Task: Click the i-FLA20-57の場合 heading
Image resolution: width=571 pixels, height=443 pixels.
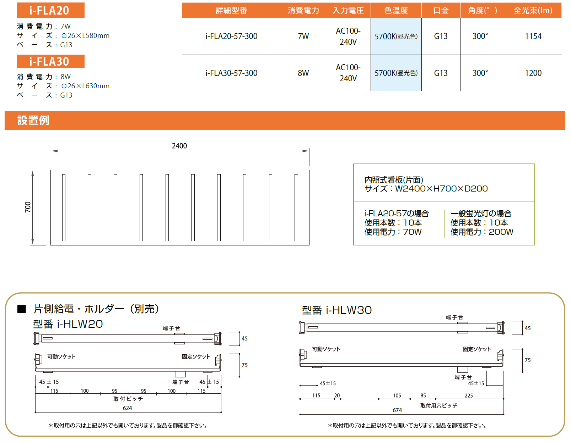Action: (x=397, y=214)
